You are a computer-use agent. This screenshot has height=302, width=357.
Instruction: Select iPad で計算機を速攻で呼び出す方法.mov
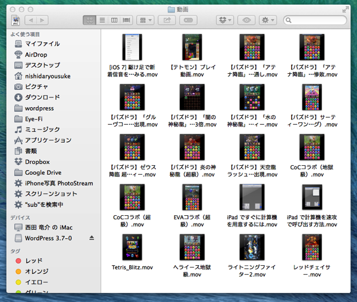pyautogui.click(x=312, y=197)
